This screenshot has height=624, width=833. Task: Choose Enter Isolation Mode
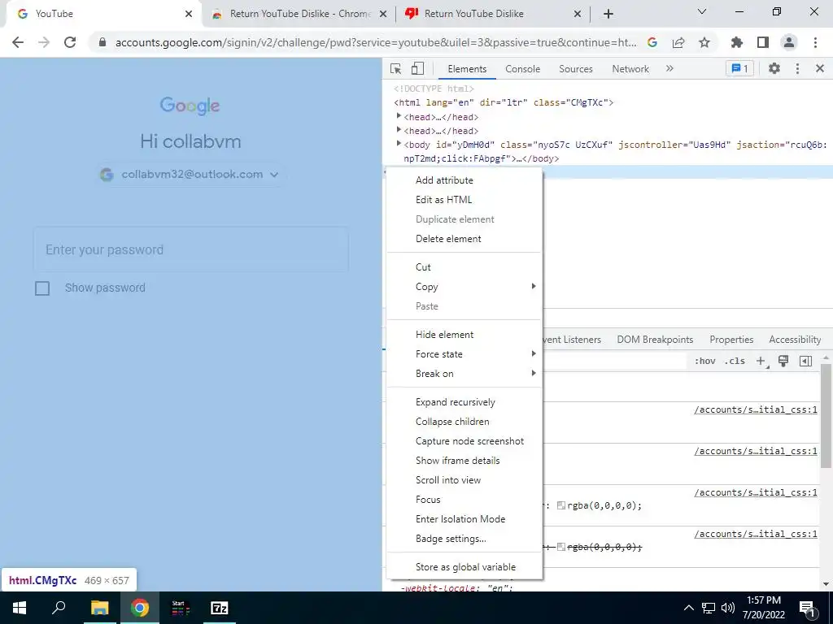(464, 519)
